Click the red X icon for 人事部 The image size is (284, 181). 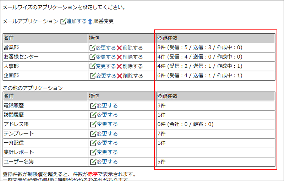pyautogui.click(x=119, y=66)
